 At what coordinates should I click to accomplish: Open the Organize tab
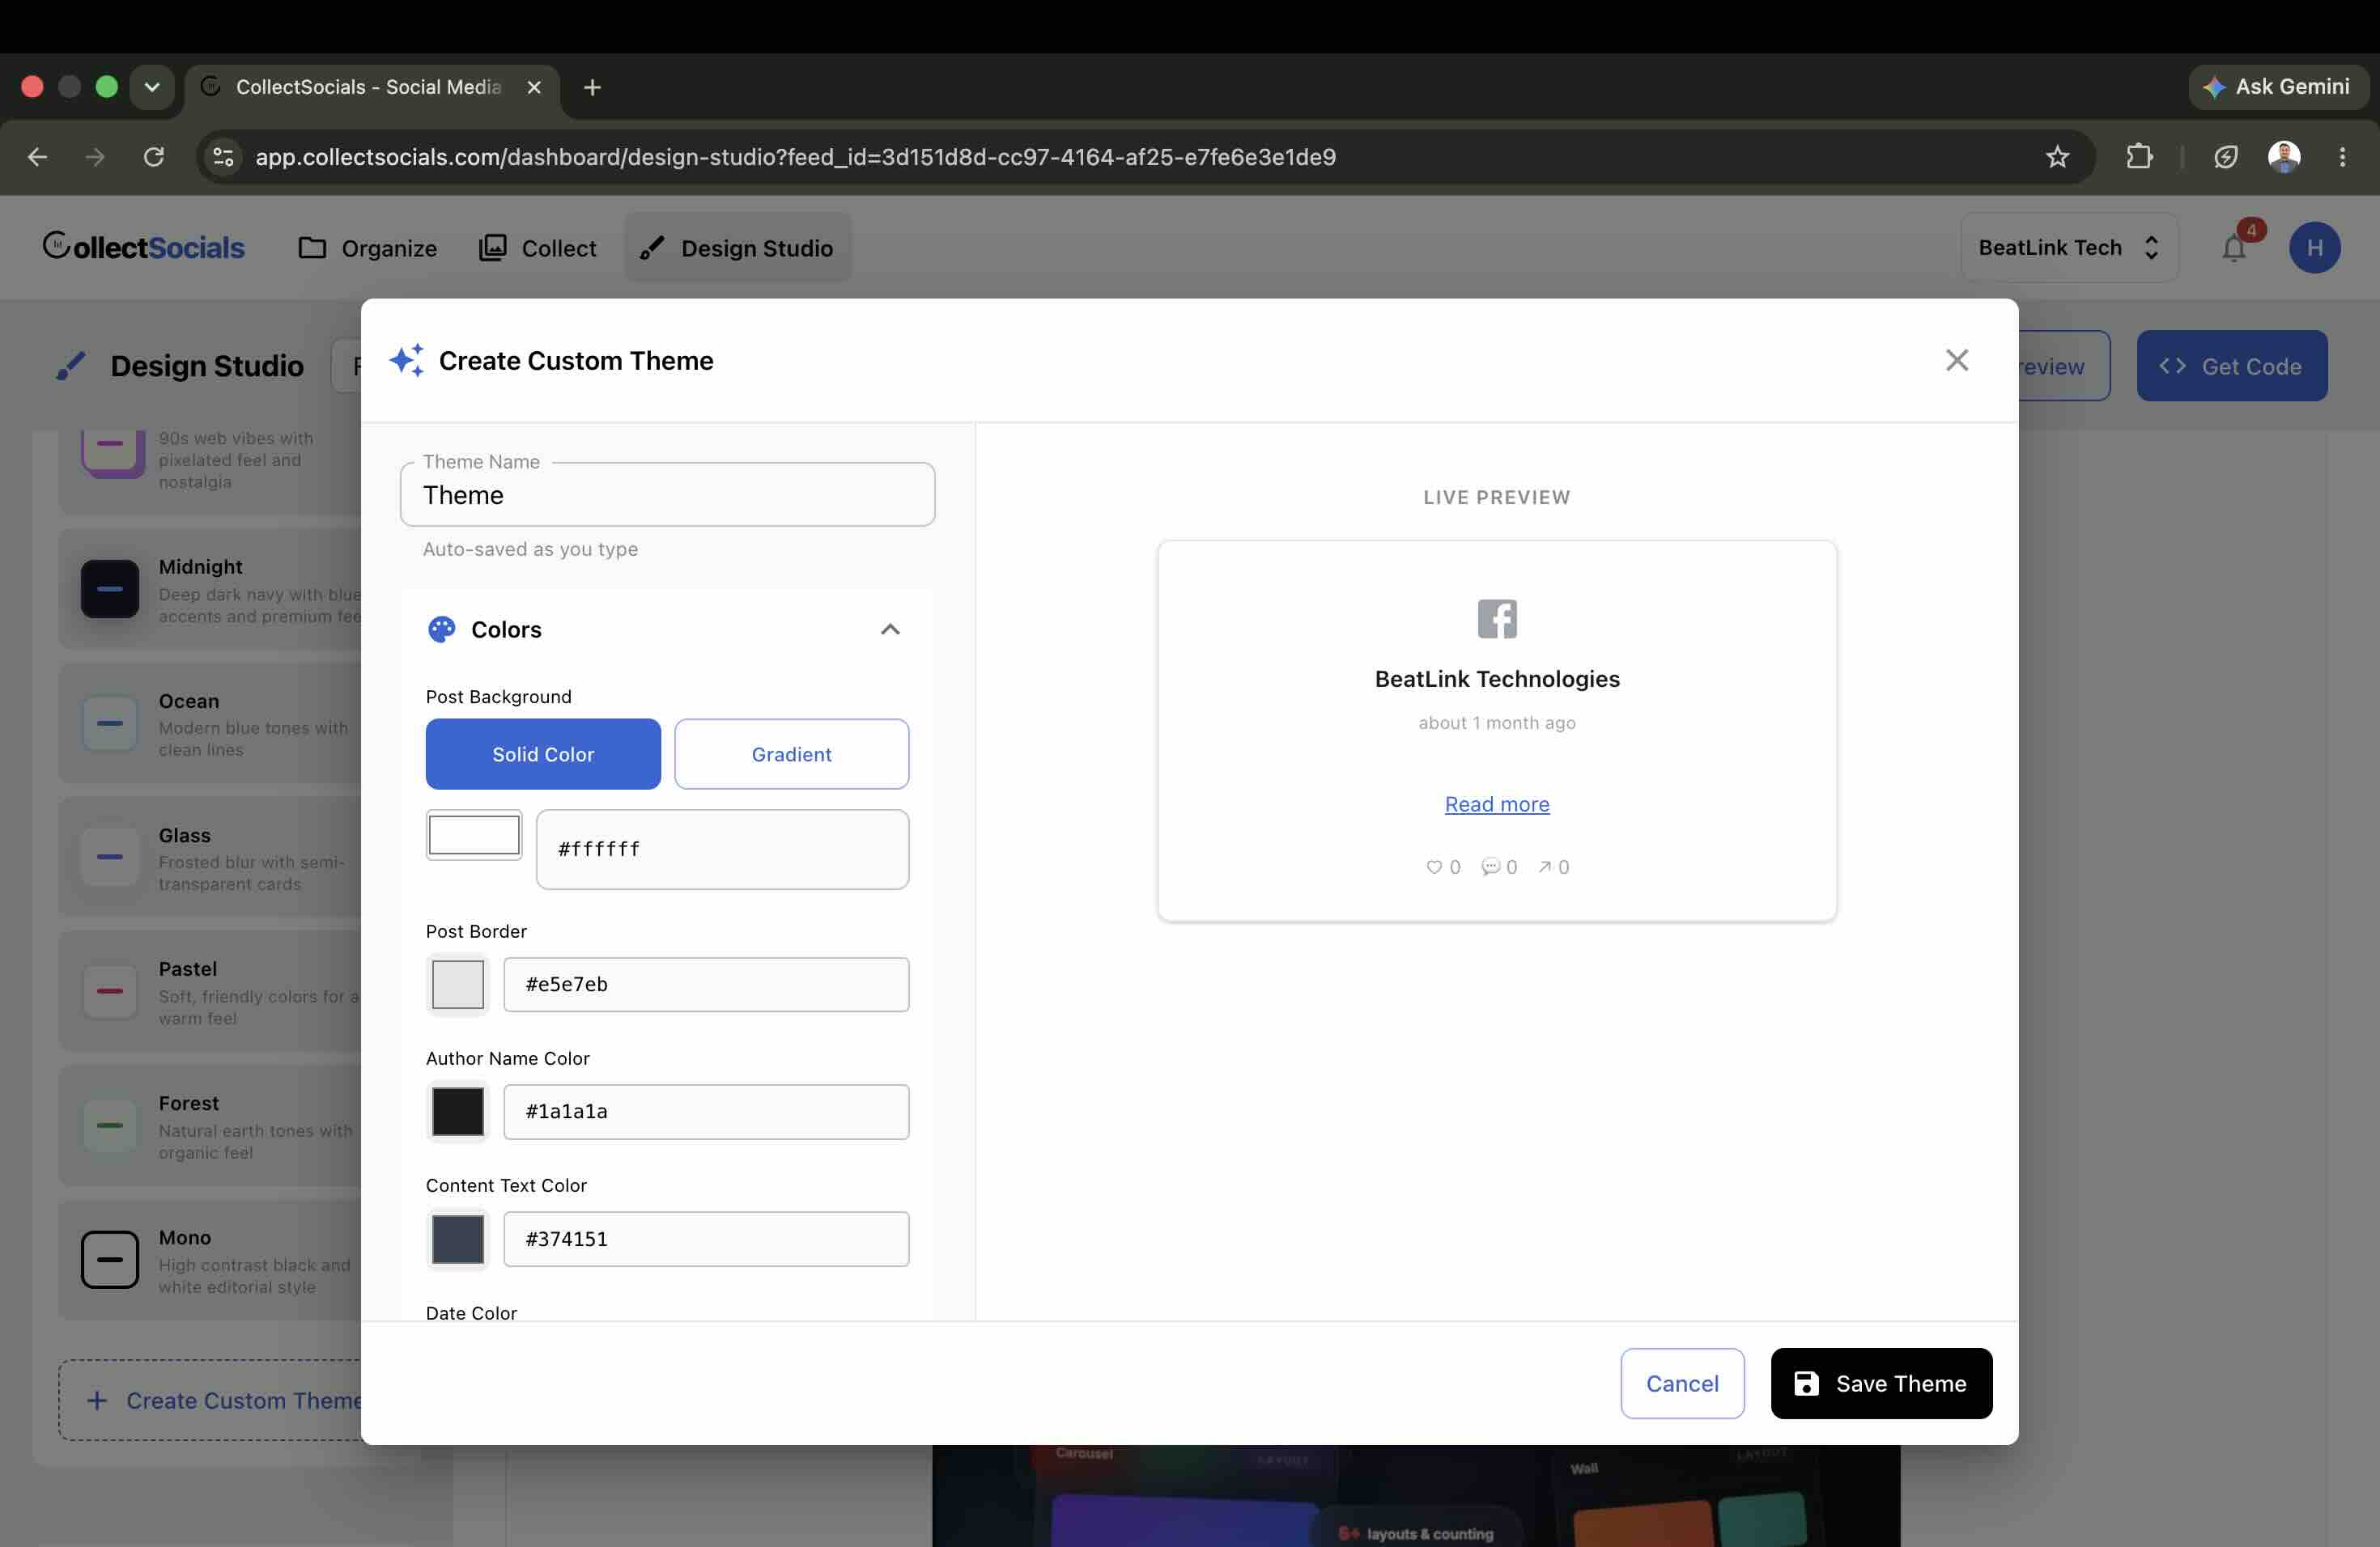pyautogui.click(x=368, y=248)
